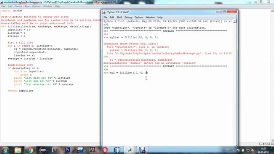Click the 'Col: 24' status bar entry
The image size is (274, 154).
click(270, 144)
